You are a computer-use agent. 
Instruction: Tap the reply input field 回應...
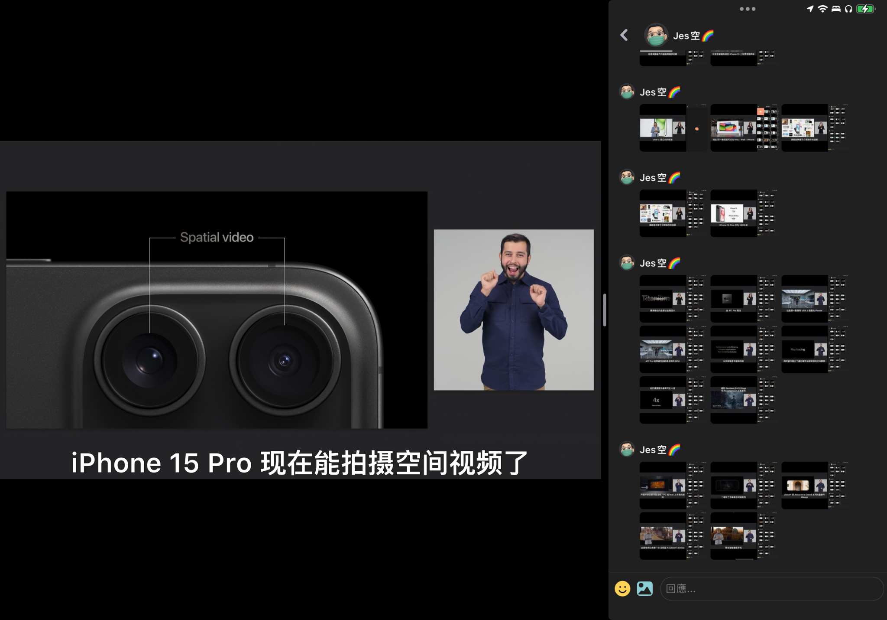tap(771, 588)
